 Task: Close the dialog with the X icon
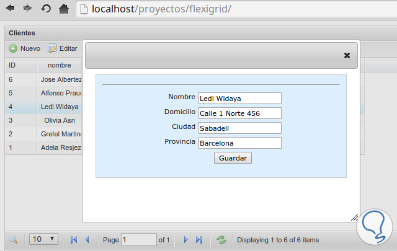click(x=347, y=55)
